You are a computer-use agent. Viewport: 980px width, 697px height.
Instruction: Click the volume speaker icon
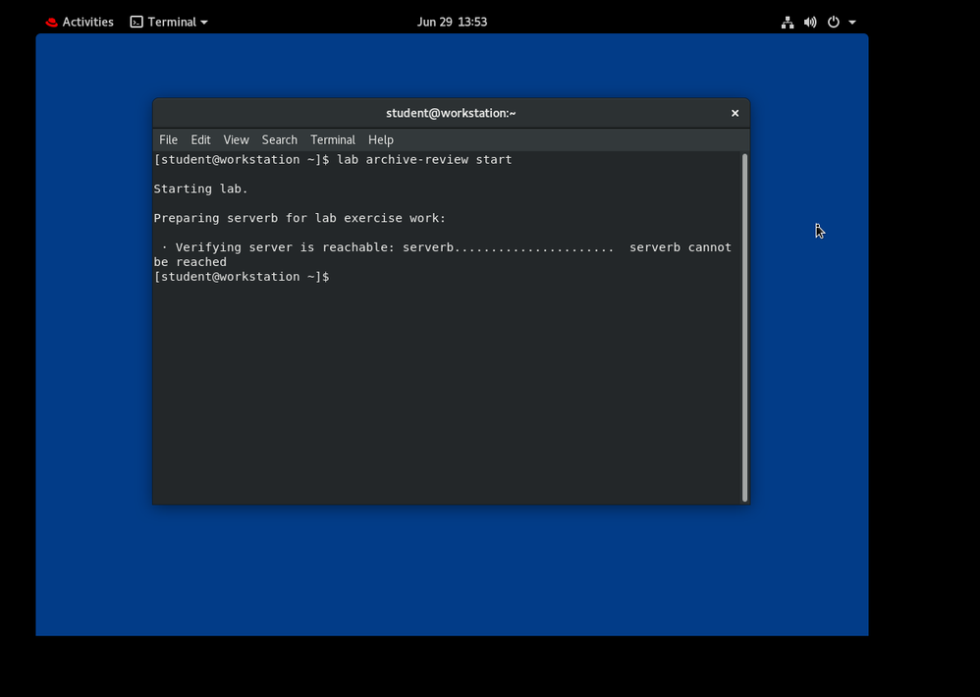[810, 22]
